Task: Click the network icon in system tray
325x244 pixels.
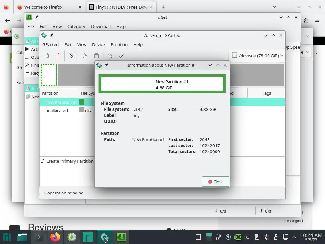Action: 285,237
